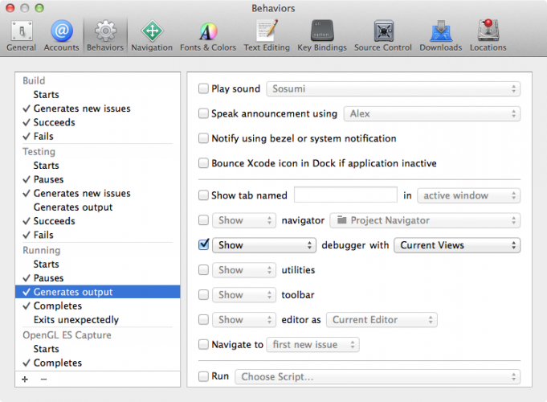547x402 pixels.
Task: Open the Project Navigator dropdown
Action: coord(425,220)
